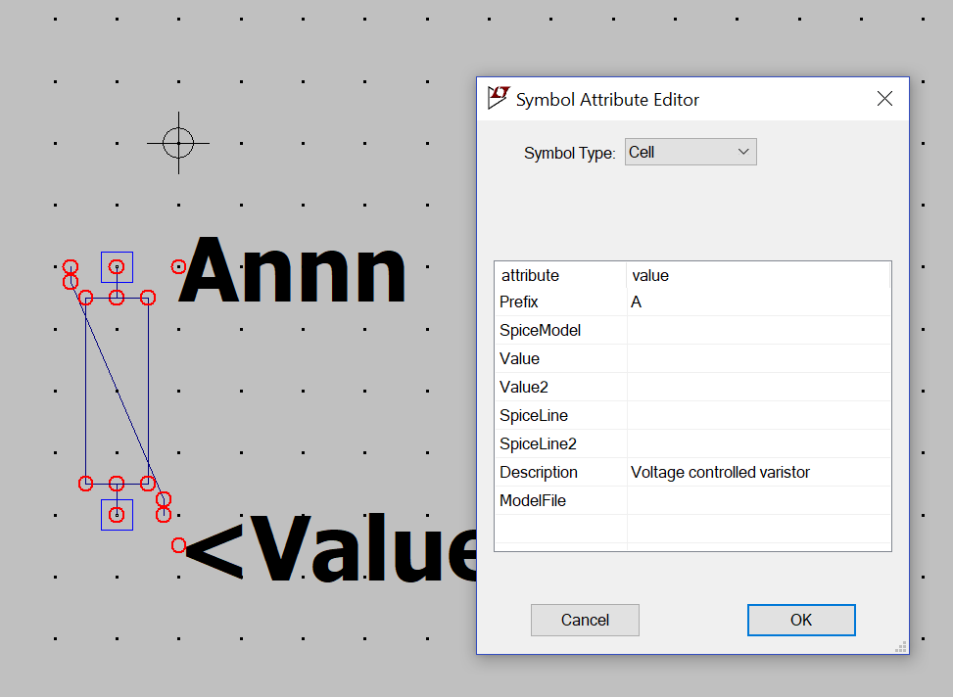Screen dimensions: 953x697
Task: Select the SpiceLine2 attribute row
Action: pos(692,443)
